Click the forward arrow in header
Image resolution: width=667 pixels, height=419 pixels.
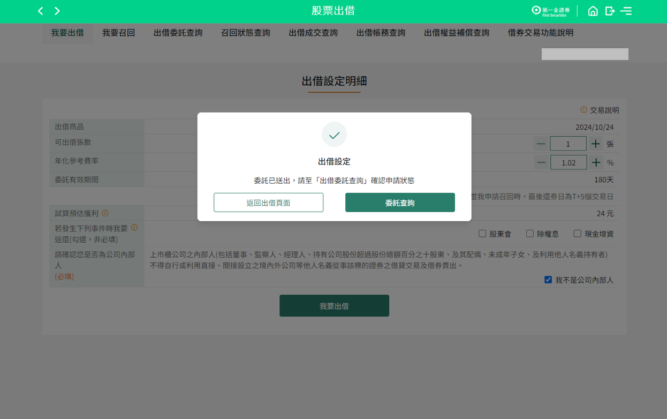[x=57, y=11]
